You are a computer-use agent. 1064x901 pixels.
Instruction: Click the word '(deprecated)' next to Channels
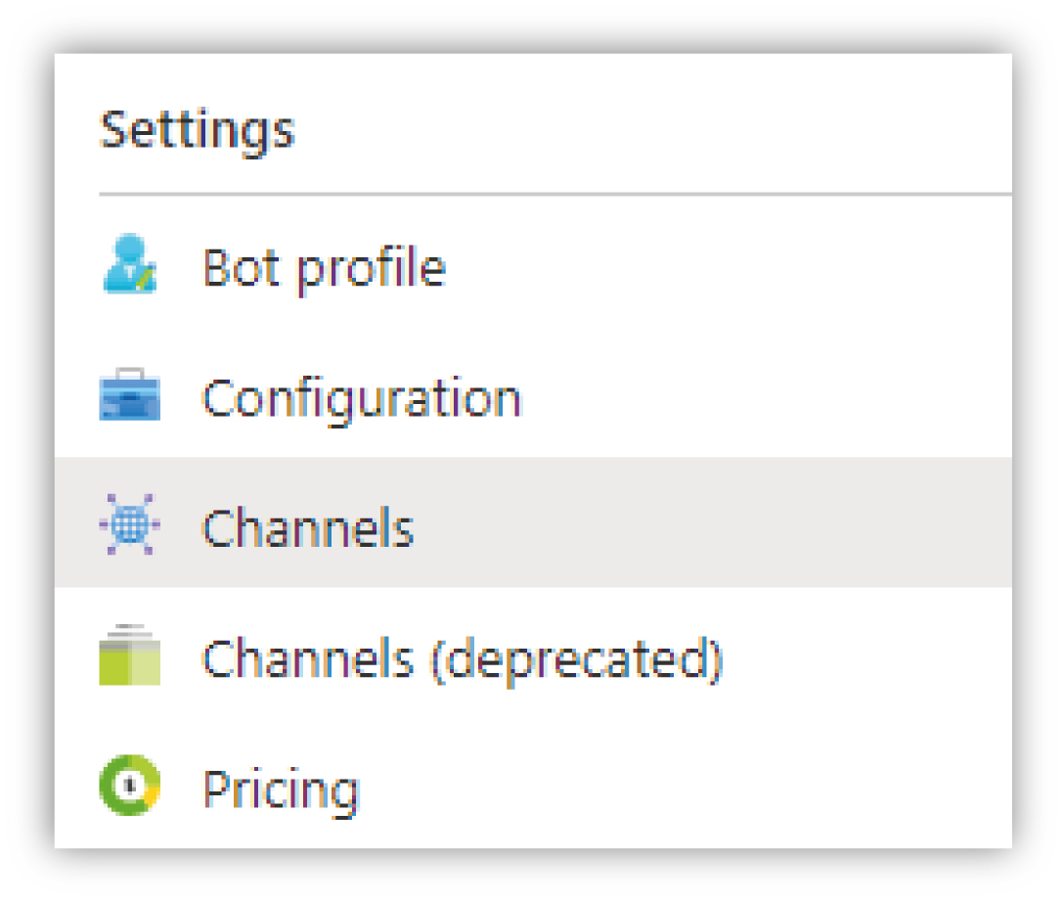click(x=577, y=660)
